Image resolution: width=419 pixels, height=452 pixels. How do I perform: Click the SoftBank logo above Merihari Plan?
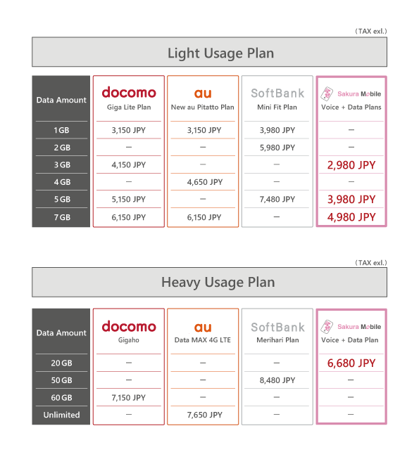[x=277, y=327]
